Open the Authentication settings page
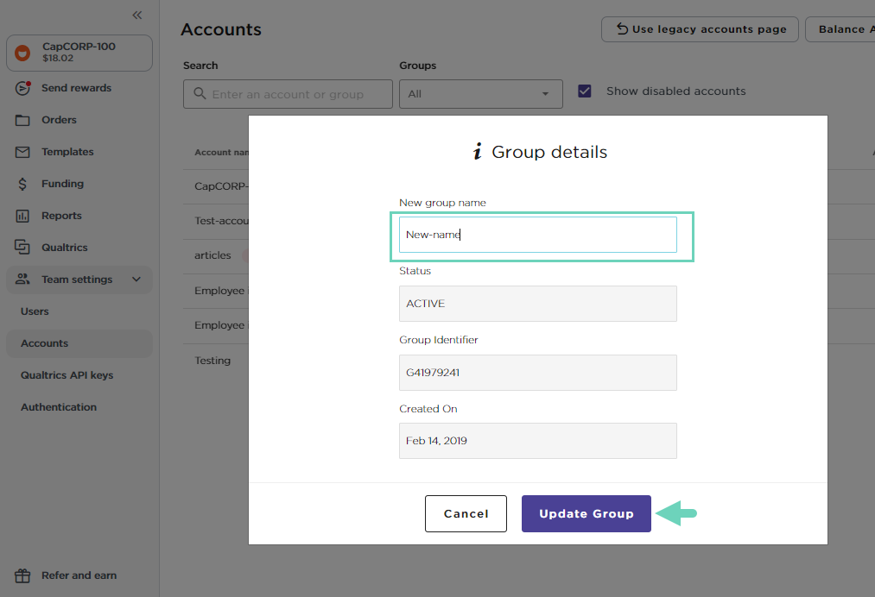Viewport: 875px width, 597px height. pyautogui.click(x=59, y=407)
